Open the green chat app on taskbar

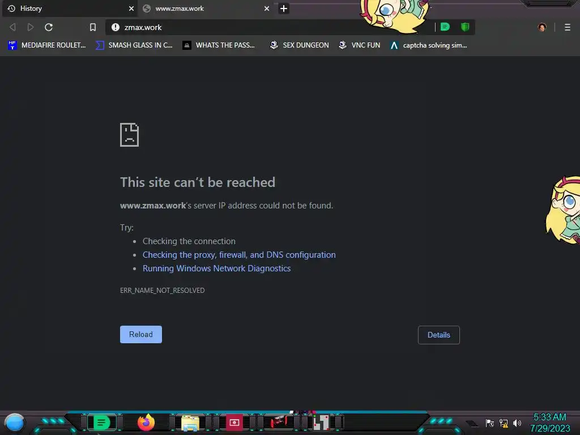pos(101,423)
